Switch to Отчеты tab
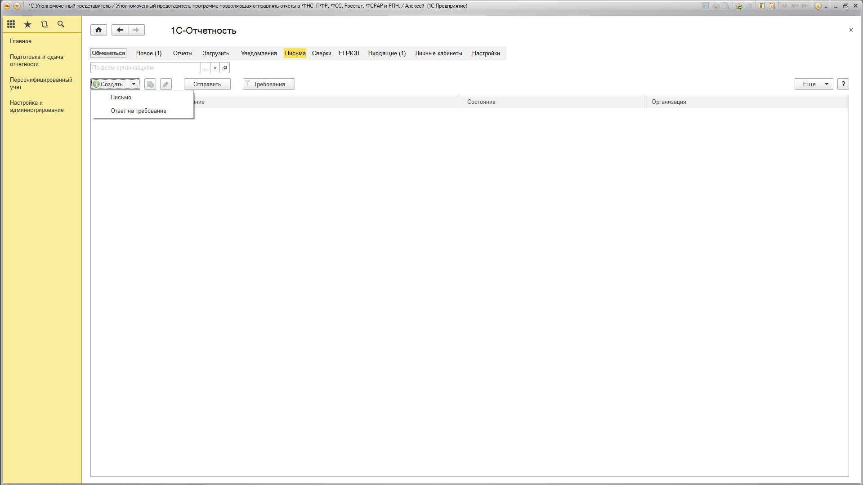Image resolution: width=863 pixels, height=485 pixels. (x=183, y=53)
